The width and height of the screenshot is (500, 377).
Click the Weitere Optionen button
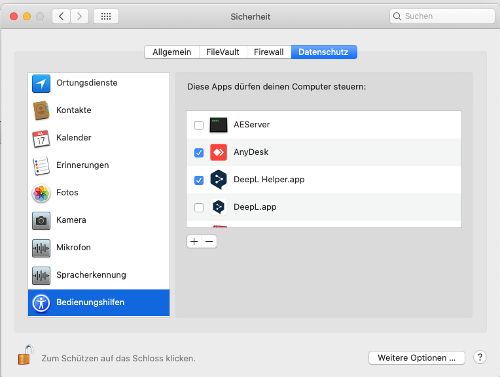(x=416, y=357)
